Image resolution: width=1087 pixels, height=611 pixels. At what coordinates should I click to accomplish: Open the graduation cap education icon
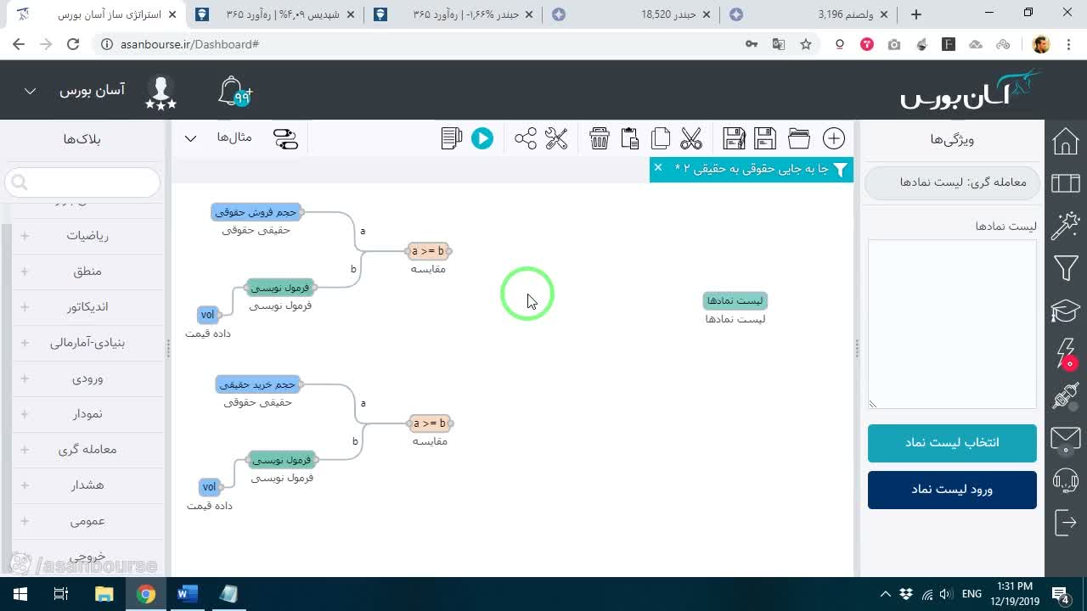click(x=1066, y=311)
